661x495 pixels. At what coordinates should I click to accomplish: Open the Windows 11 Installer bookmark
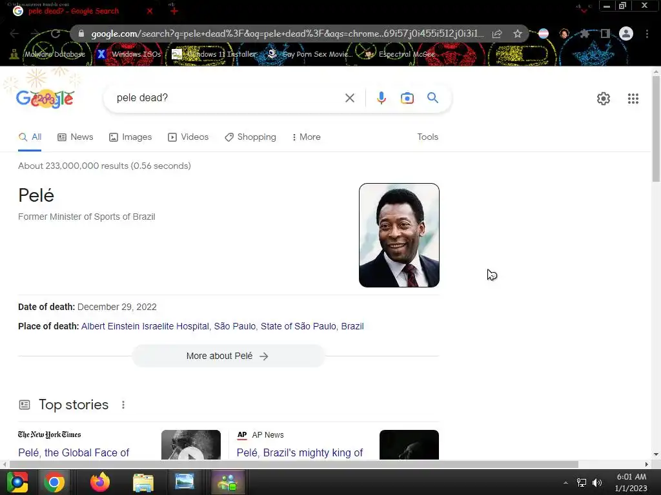click(x=214, y=54)
